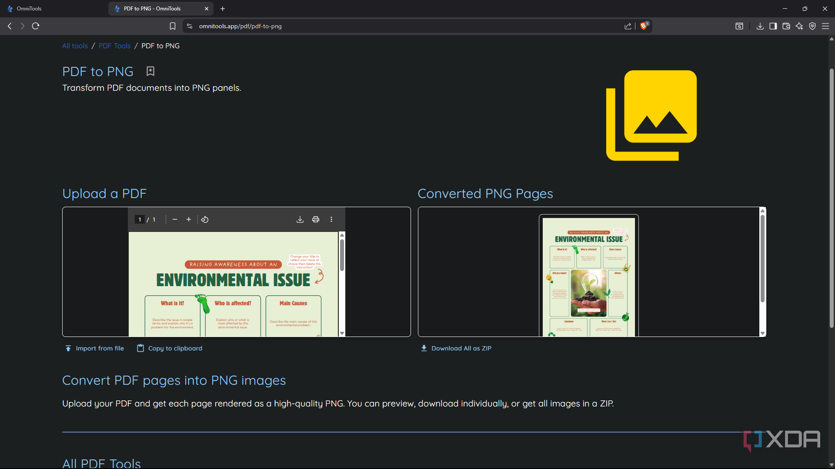Open the tab search icon
The height and width of the screenshot is (469, 835).
click(x=739, y=26)
